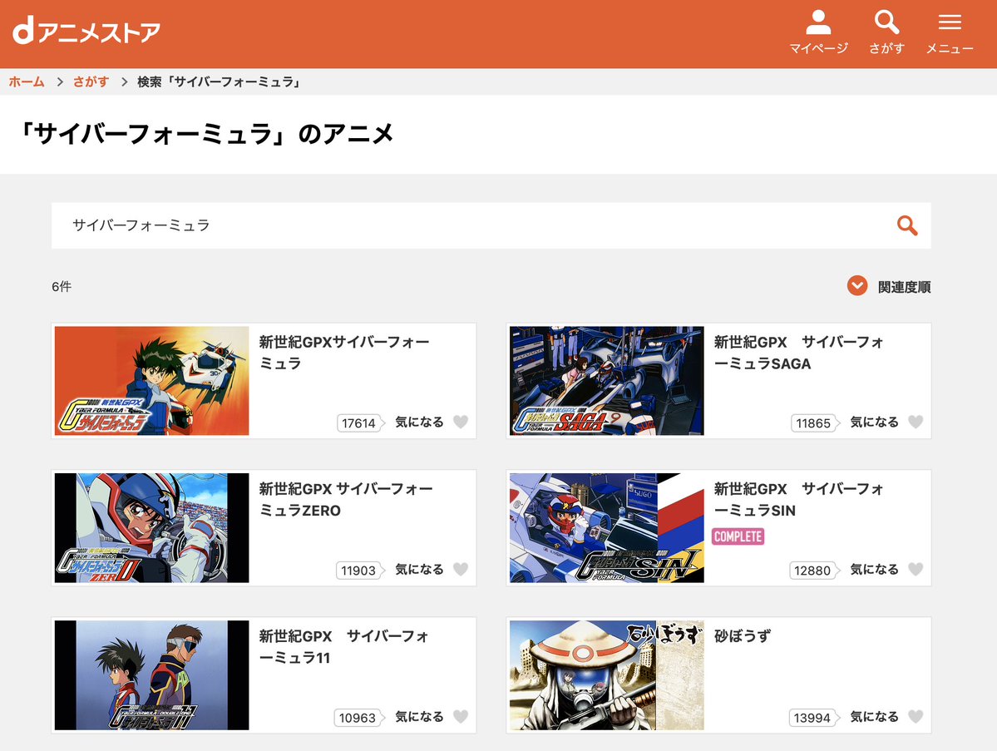
Task: Toggle heart for サイバーフォーミュラSAGA (11865)
Action: (x=916, y=422)
